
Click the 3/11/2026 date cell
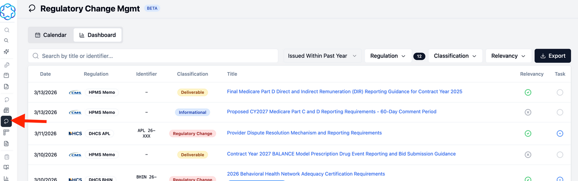click(45, 133)
